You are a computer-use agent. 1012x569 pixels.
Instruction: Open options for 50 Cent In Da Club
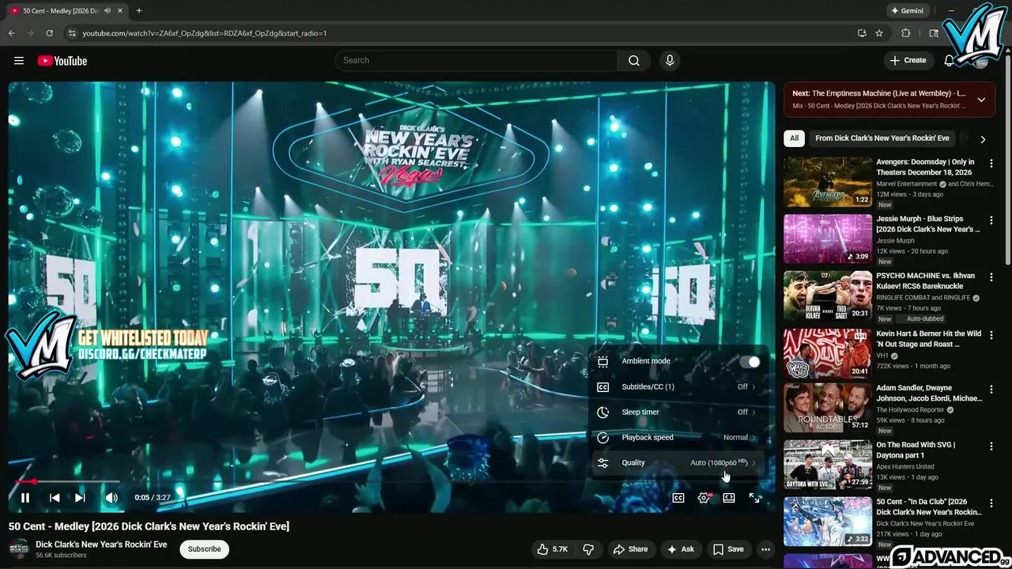click(991, 503)
